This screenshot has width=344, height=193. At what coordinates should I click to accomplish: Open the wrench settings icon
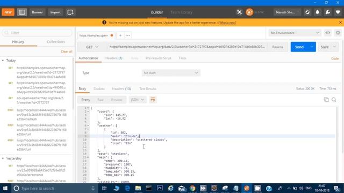[x=328, y=12]
